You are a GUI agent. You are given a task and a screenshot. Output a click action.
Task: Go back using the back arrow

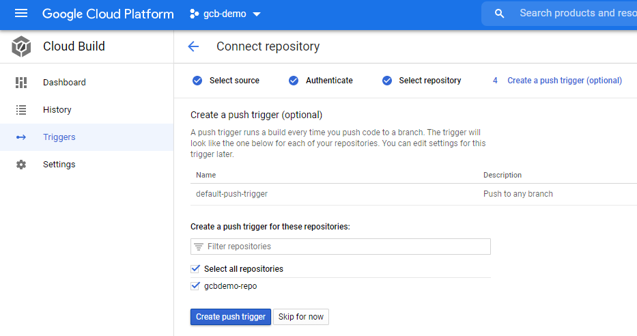point(193,46)
